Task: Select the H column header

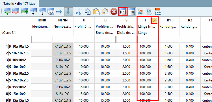Action: (x=84, y=20)
